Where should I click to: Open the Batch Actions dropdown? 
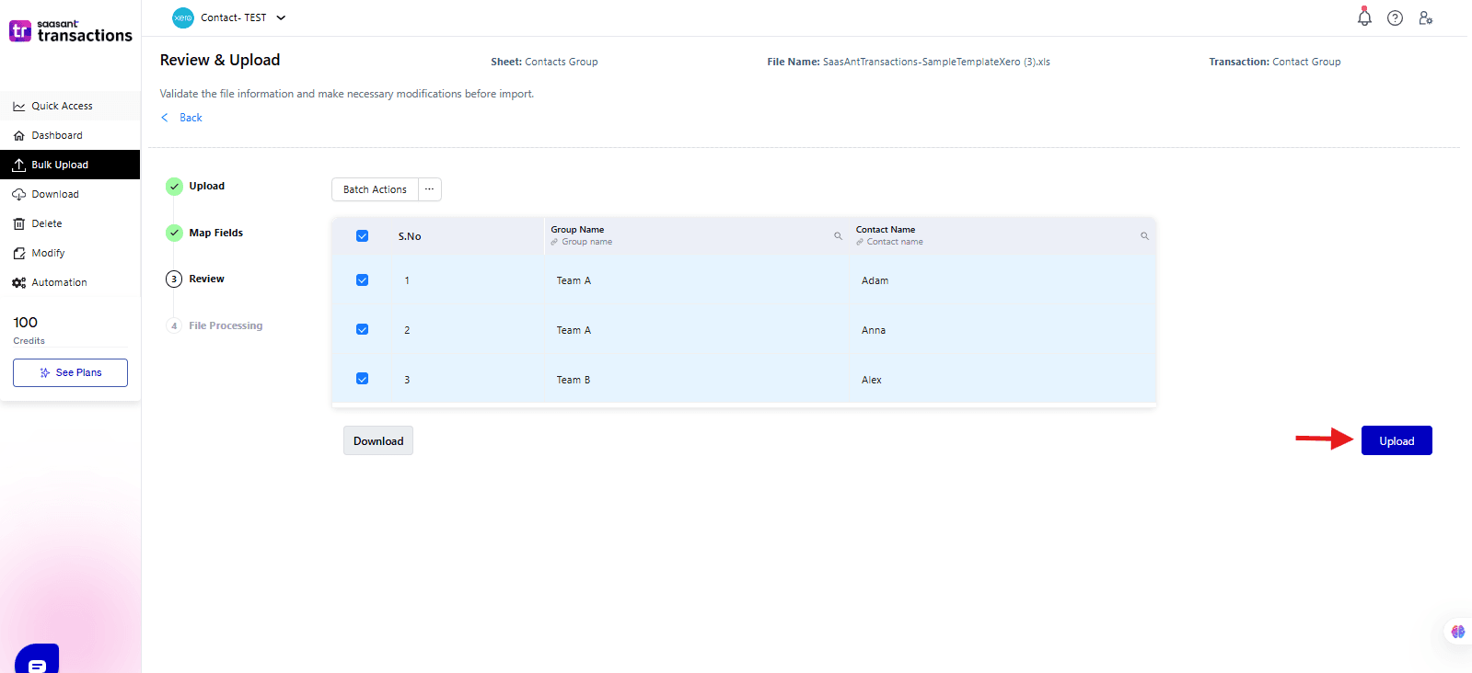pyautogui.click(x=375, y=189)
